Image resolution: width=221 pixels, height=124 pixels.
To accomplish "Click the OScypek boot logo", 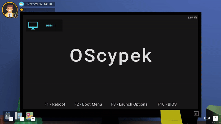I will (x=111, y=56).
